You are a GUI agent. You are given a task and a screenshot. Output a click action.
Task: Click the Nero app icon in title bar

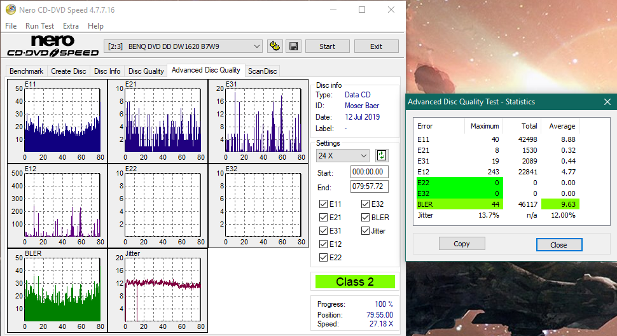tap(11, 10)
